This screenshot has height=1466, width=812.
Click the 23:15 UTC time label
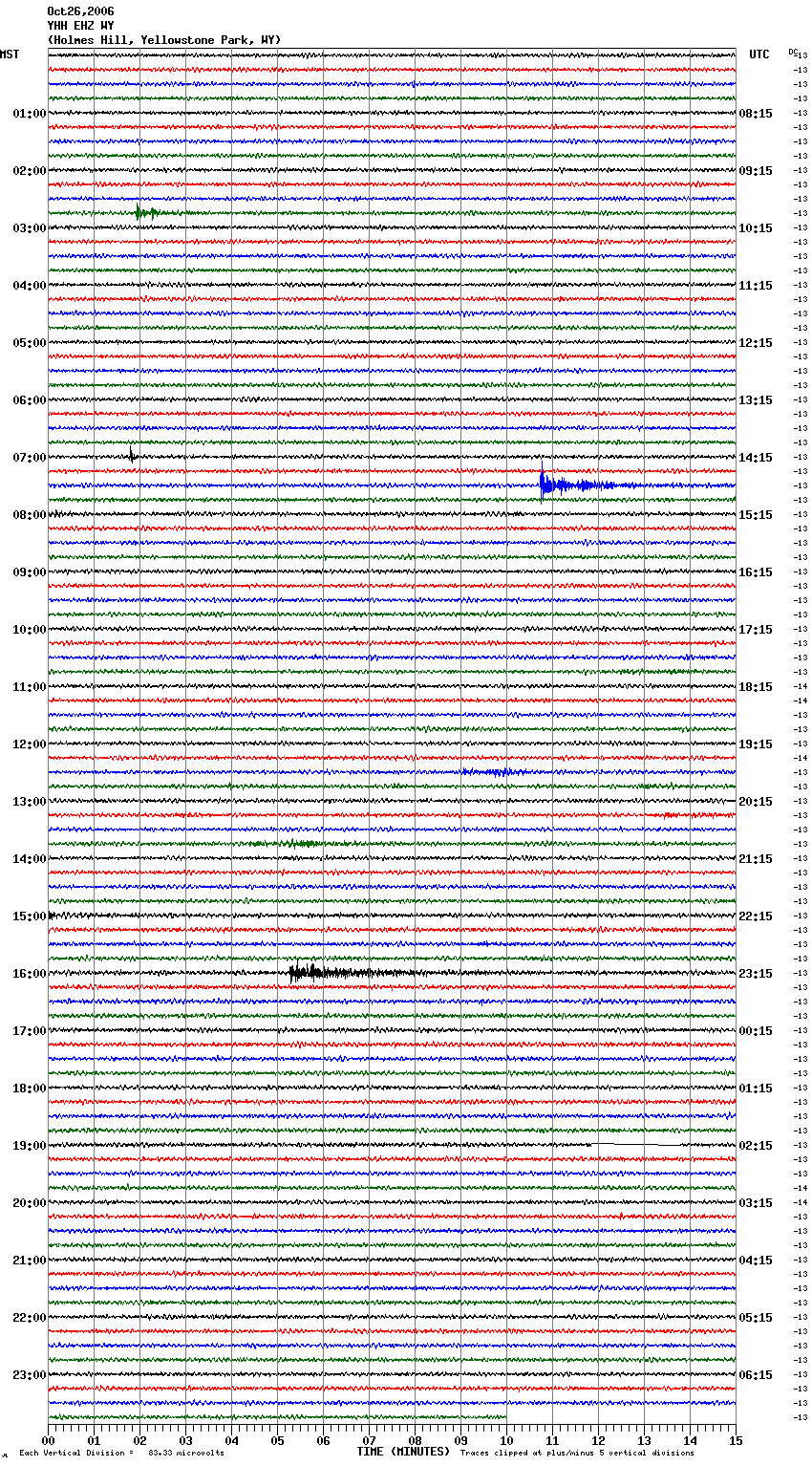click(x=756, y=974)
